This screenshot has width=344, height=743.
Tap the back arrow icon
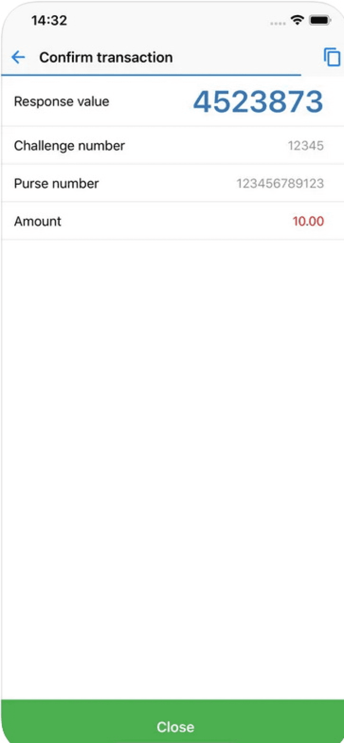click(x=18, y=57)
